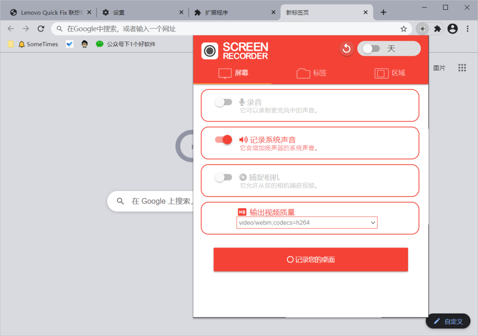This screenshot has height=336, width=478.
Task: Disable the 记录系统声音 toggle
Action: [x=224, y=140]
